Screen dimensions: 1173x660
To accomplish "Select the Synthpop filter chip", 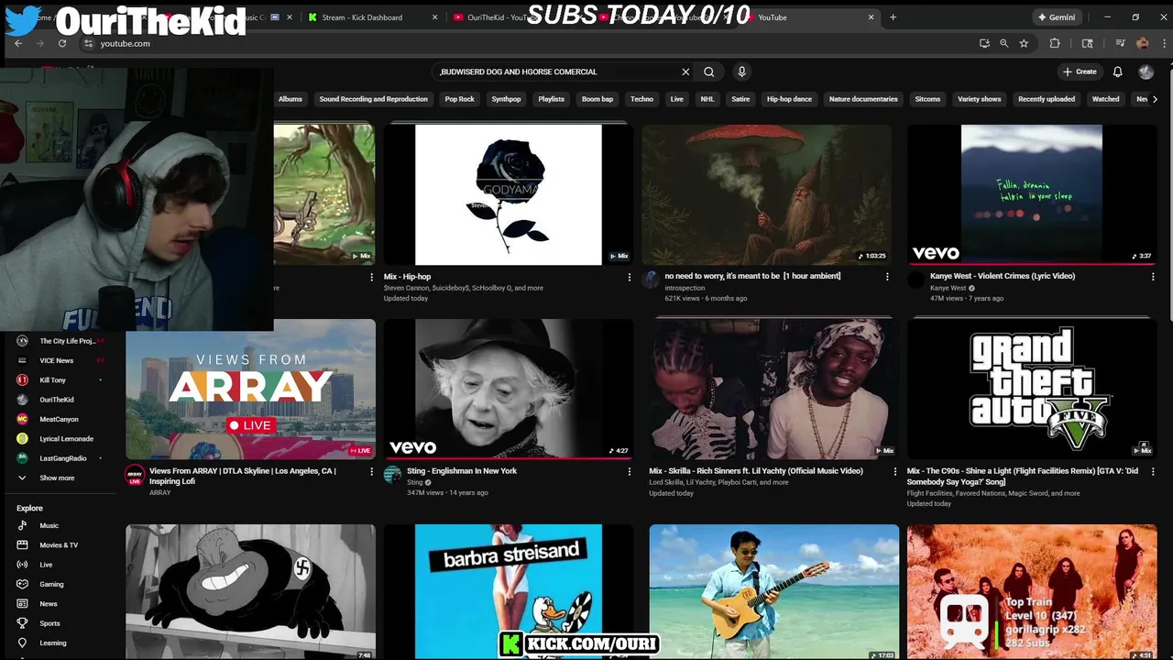I will tap(506, 99).
